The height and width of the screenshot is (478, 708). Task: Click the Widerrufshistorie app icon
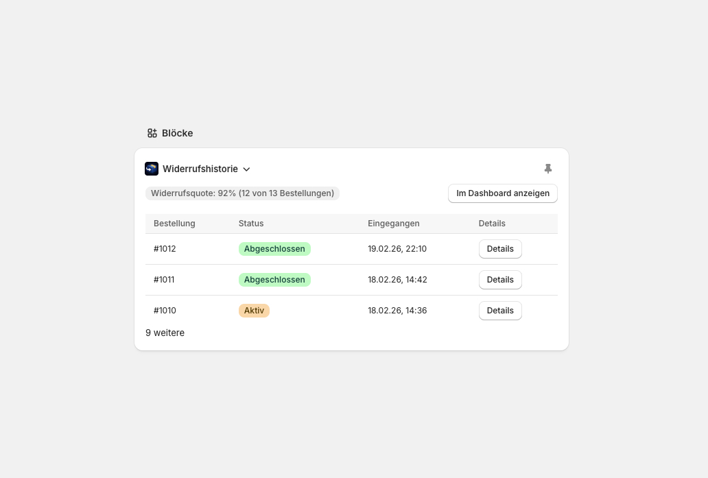pyautogui.click(x=152, y=169)
